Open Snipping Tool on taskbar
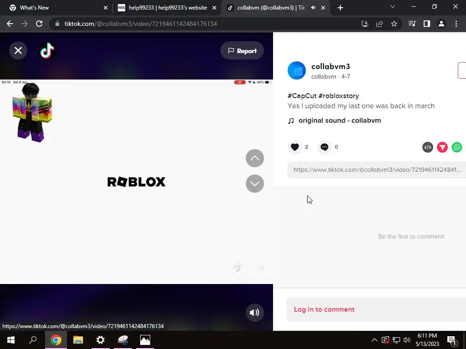Screen dimensions: 466x349 click(123, 340)
